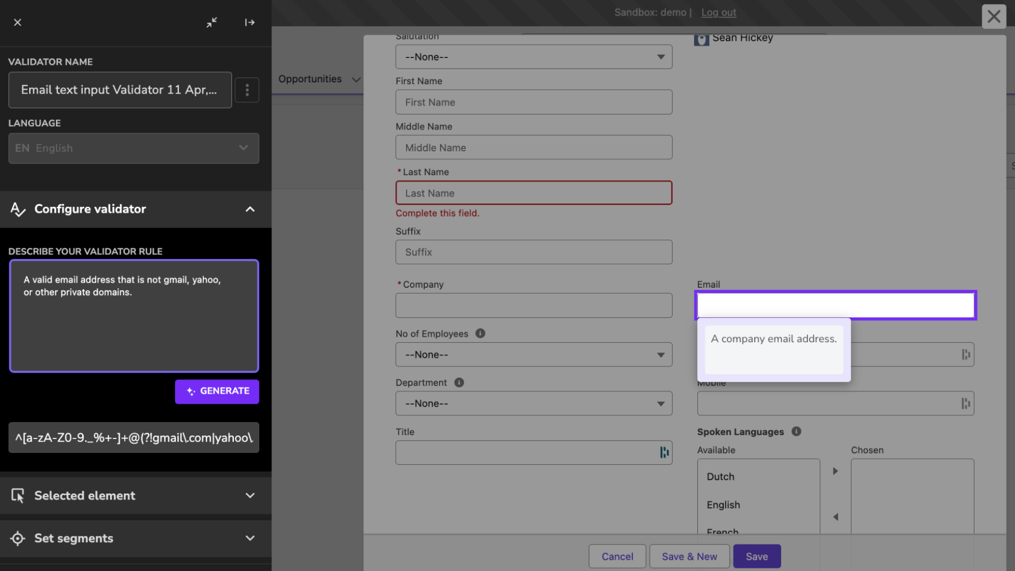Click the Log out link

pos(718,13)
